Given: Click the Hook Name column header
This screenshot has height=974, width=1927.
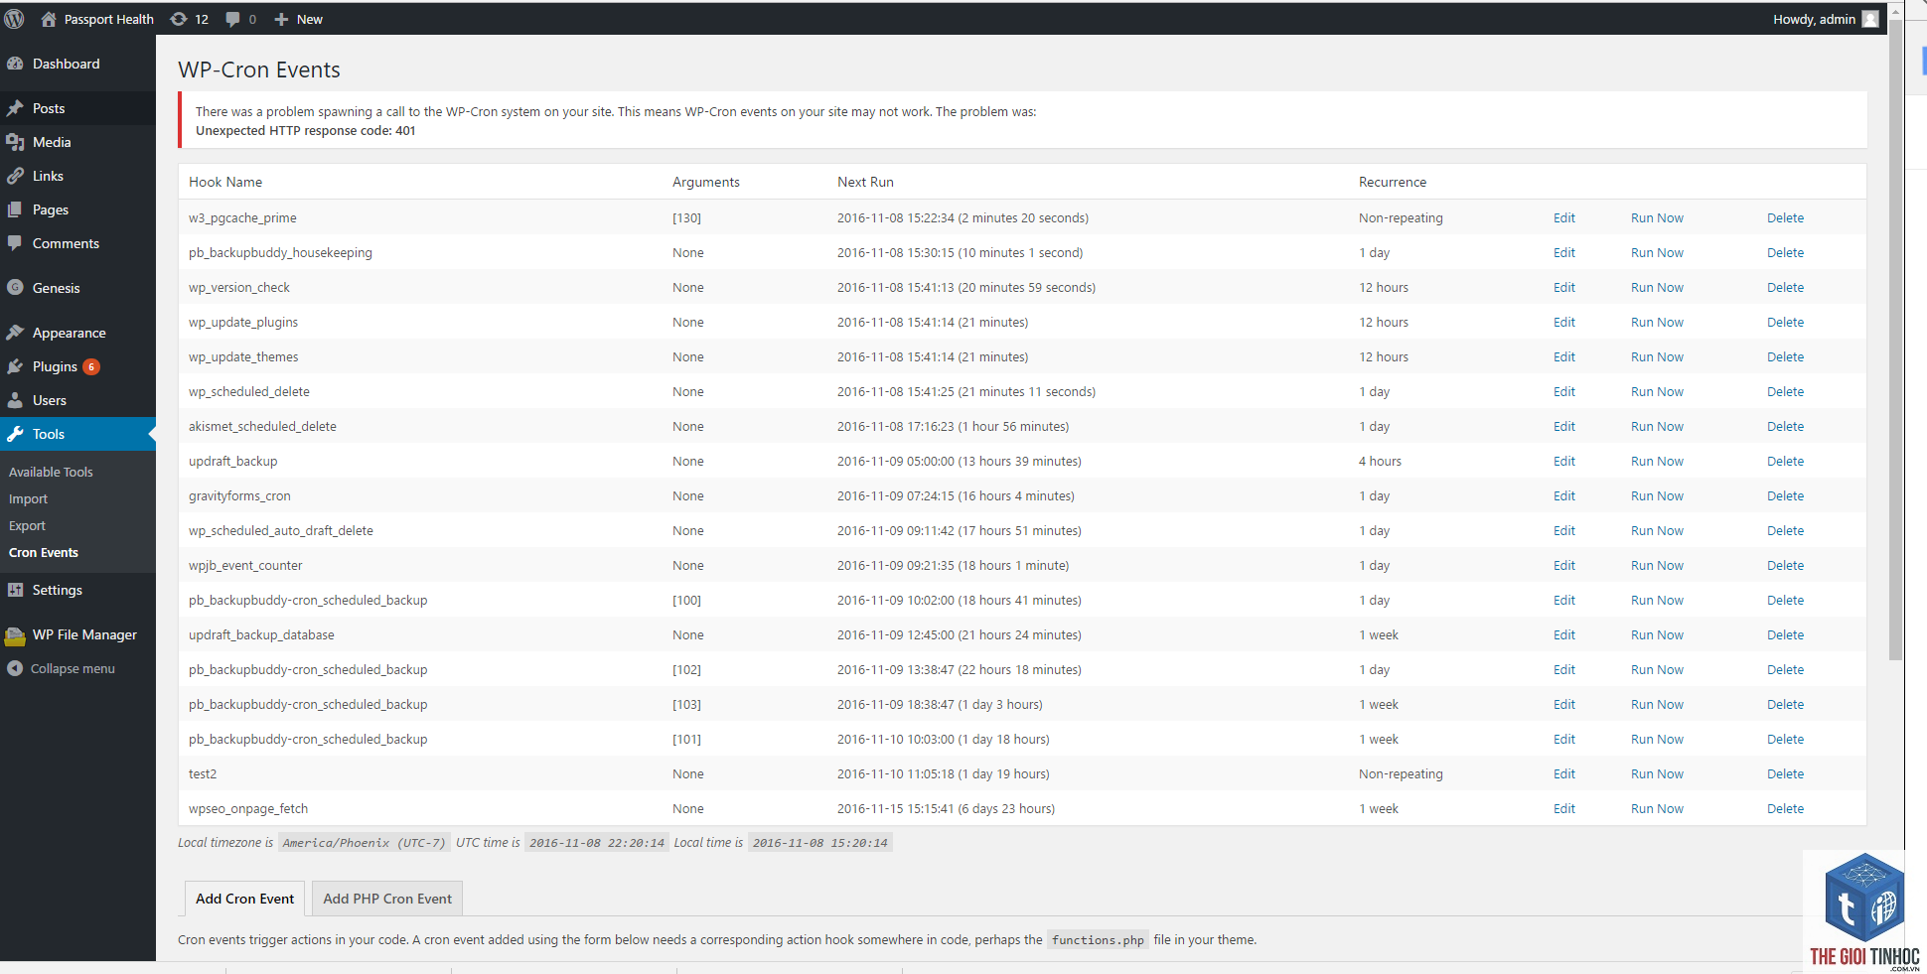Looking at the screenshot, I should click(225, 182).
